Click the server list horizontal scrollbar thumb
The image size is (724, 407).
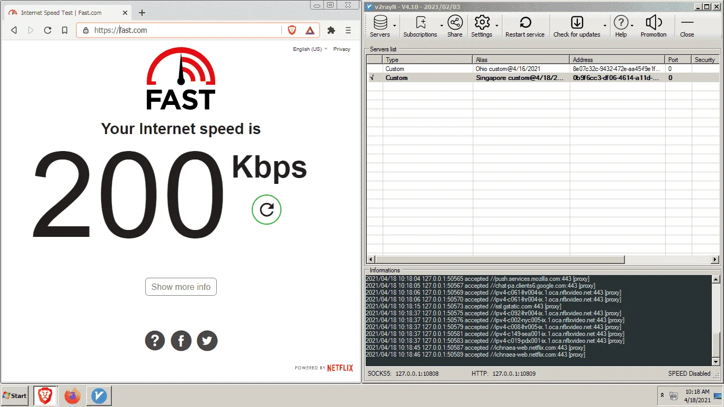500,260
